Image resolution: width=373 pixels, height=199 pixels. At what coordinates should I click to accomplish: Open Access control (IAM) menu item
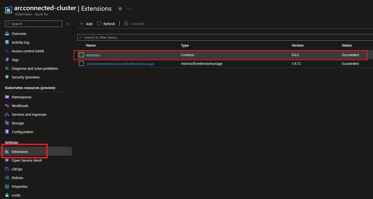[28, 51]
